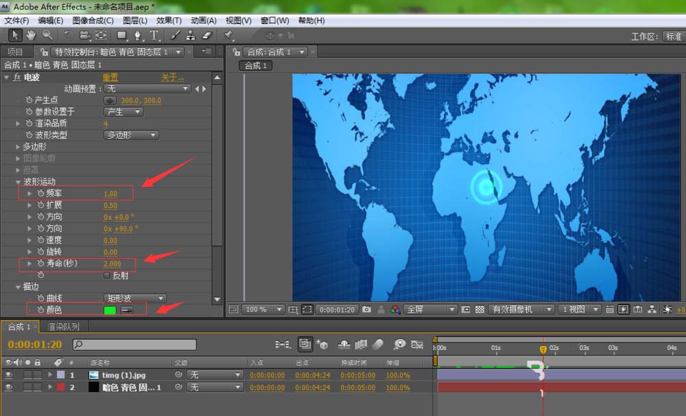Viewport: 686px width, 416px height.
Task: Hide the timg (1).jpg layer
Action: click(8, 375)
